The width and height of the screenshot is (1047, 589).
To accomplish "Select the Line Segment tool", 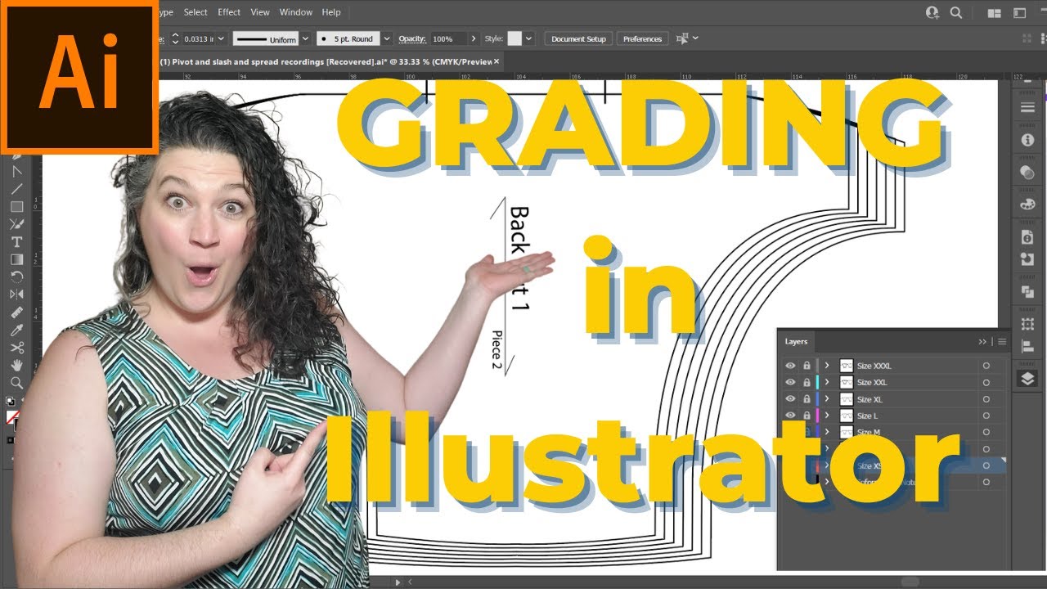I will click(16, 189).
